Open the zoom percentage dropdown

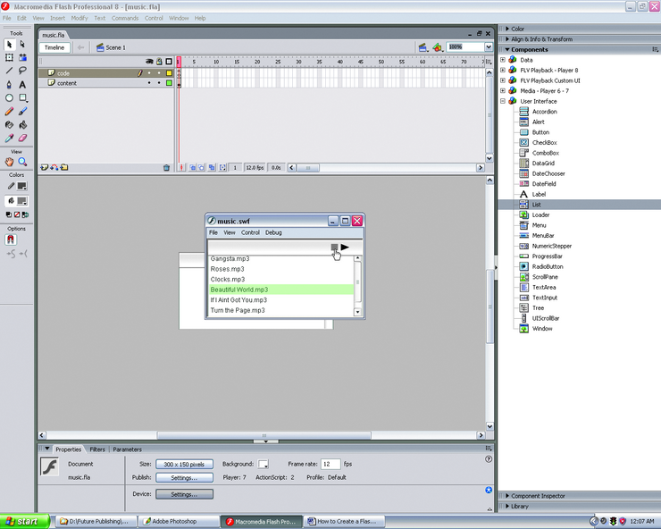click(489, 46)
